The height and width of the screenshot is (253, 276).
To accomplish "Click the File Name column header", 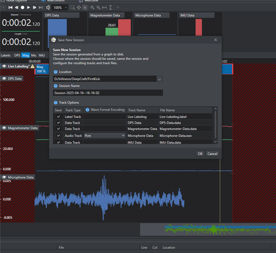I will (x=185, y=110).
